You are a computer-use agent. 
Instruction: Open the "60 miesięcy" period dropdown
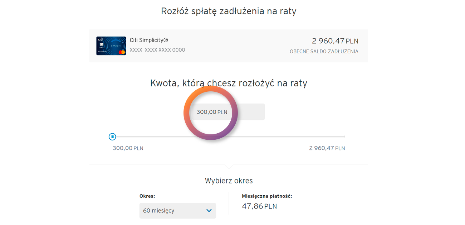click(x=177, y=211)
